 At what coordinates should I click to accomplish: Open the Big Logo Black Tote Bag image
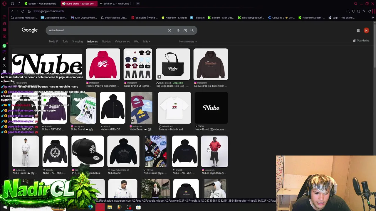coord(173,64)
